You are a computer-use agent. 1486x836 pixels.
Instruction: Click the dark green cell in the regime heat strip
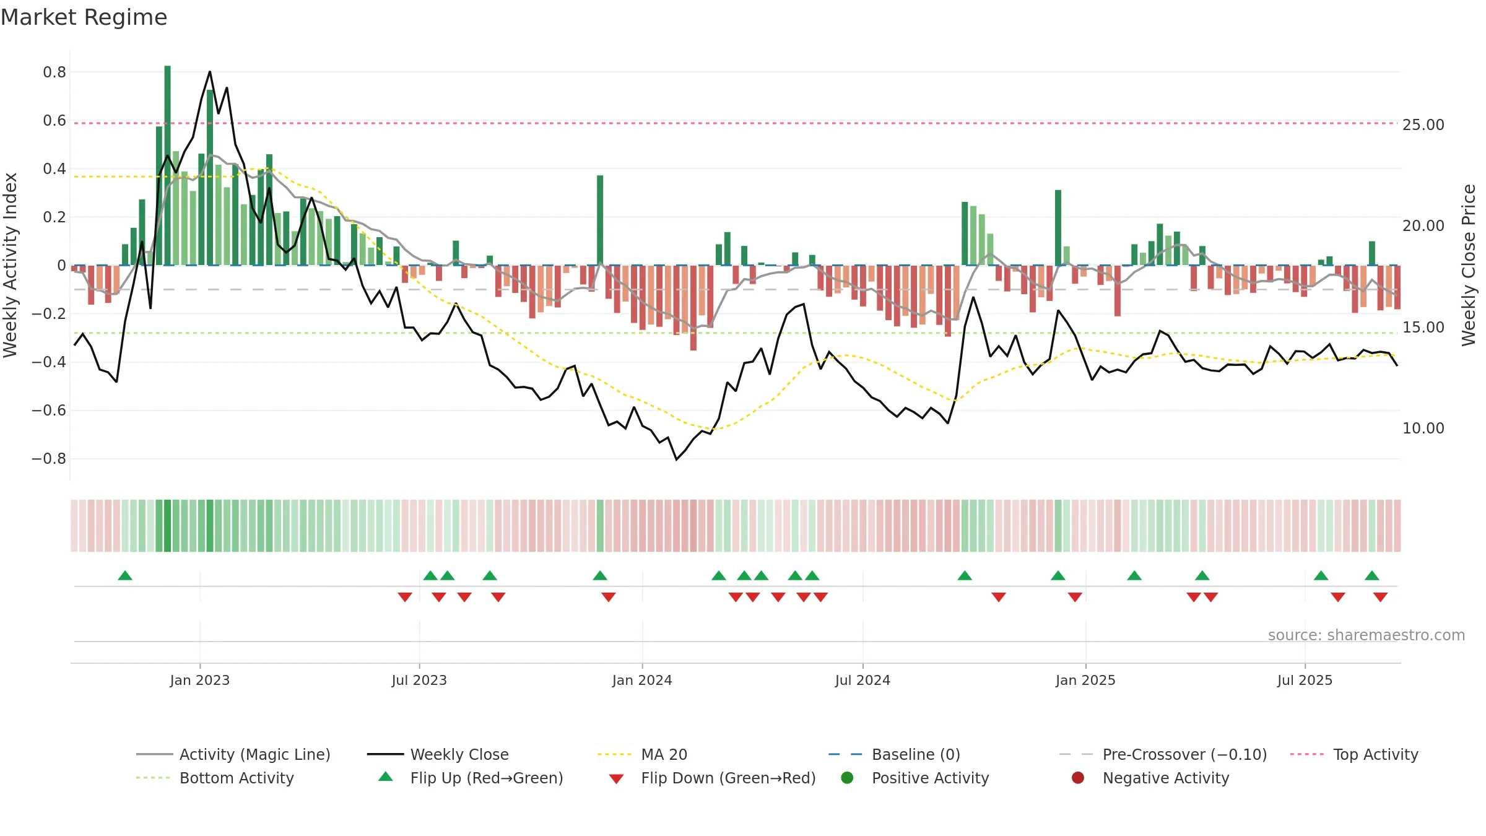point(168,526)
